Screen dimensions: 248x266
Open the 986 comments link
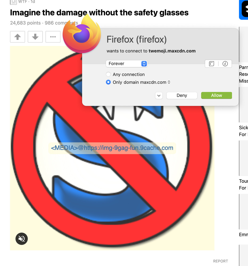point(61,23)
